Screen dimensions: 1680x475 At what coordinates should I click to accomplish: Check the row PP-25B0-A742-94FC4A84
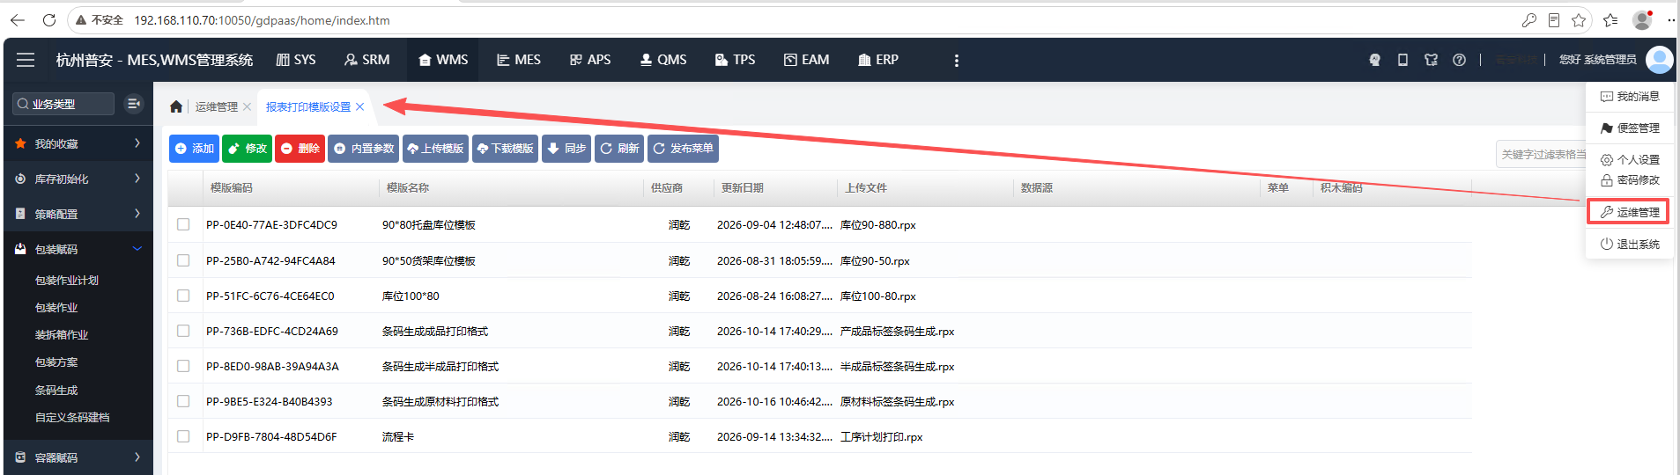click(183, 260)
